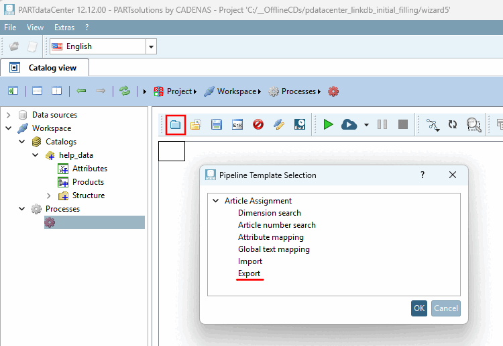Screen dimensions: 503x346
Task: Select the Import template
Action: (x=250, y=261)
